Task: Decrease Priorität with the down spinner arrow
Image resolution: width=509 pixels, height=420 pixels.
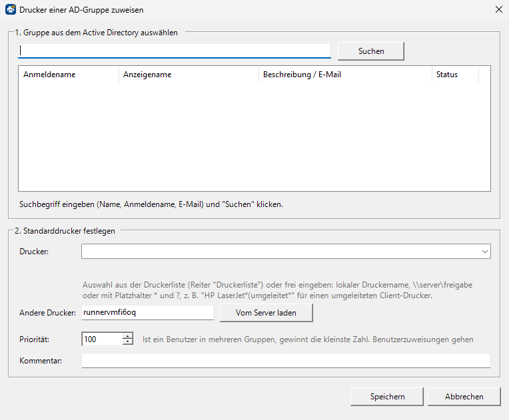Action: [x=128, y=342]
